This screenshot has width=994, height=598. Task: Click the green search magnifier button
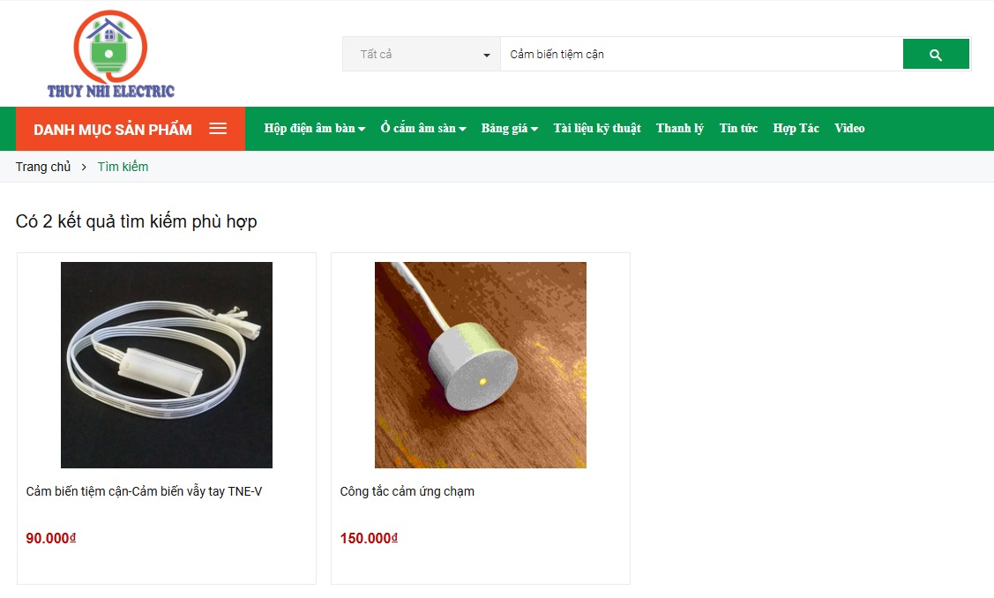(936, 54)
